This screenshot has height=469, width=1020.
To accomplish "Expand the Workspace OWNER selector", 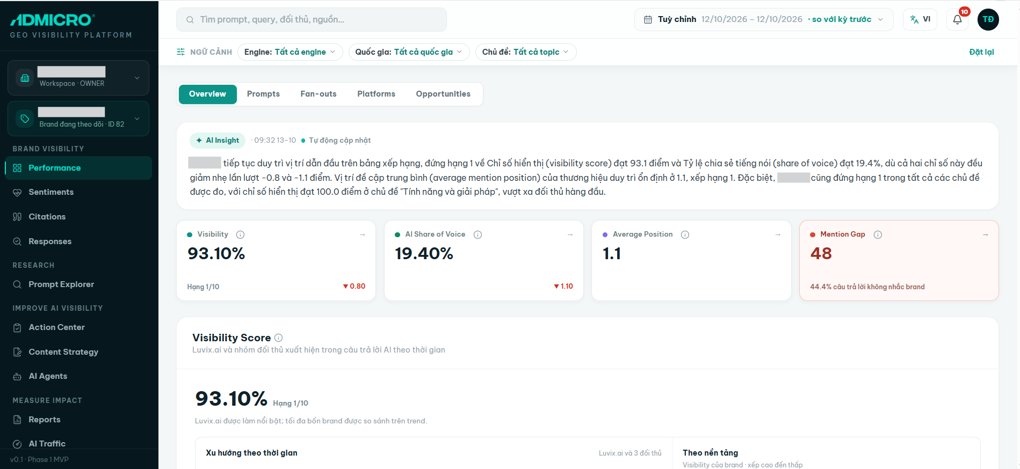I will coord(78,78).
